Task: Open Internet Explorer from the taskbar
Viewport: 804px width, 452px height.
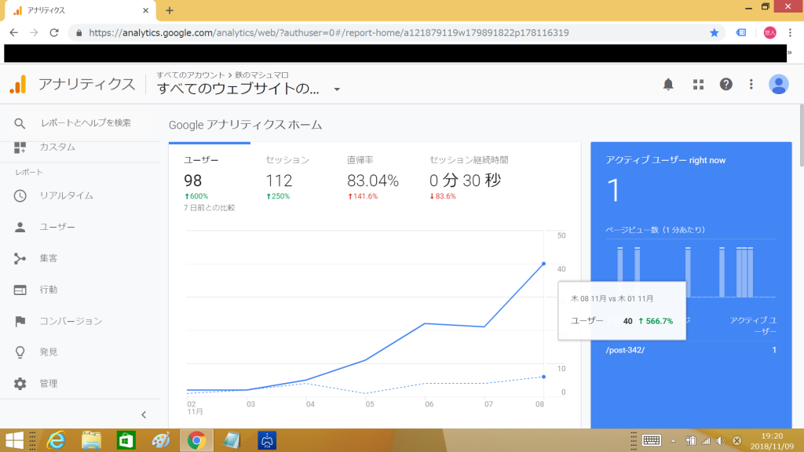Action: (56, 441)
